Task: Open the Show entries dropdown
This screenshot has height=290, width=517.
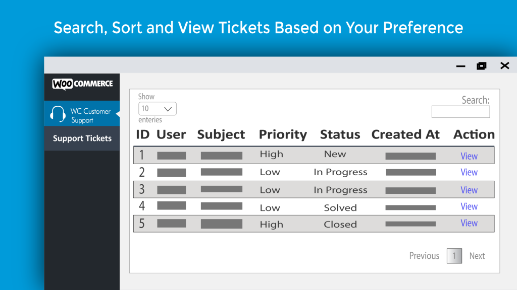Action: pyautogui.click(x=158, y=109)
